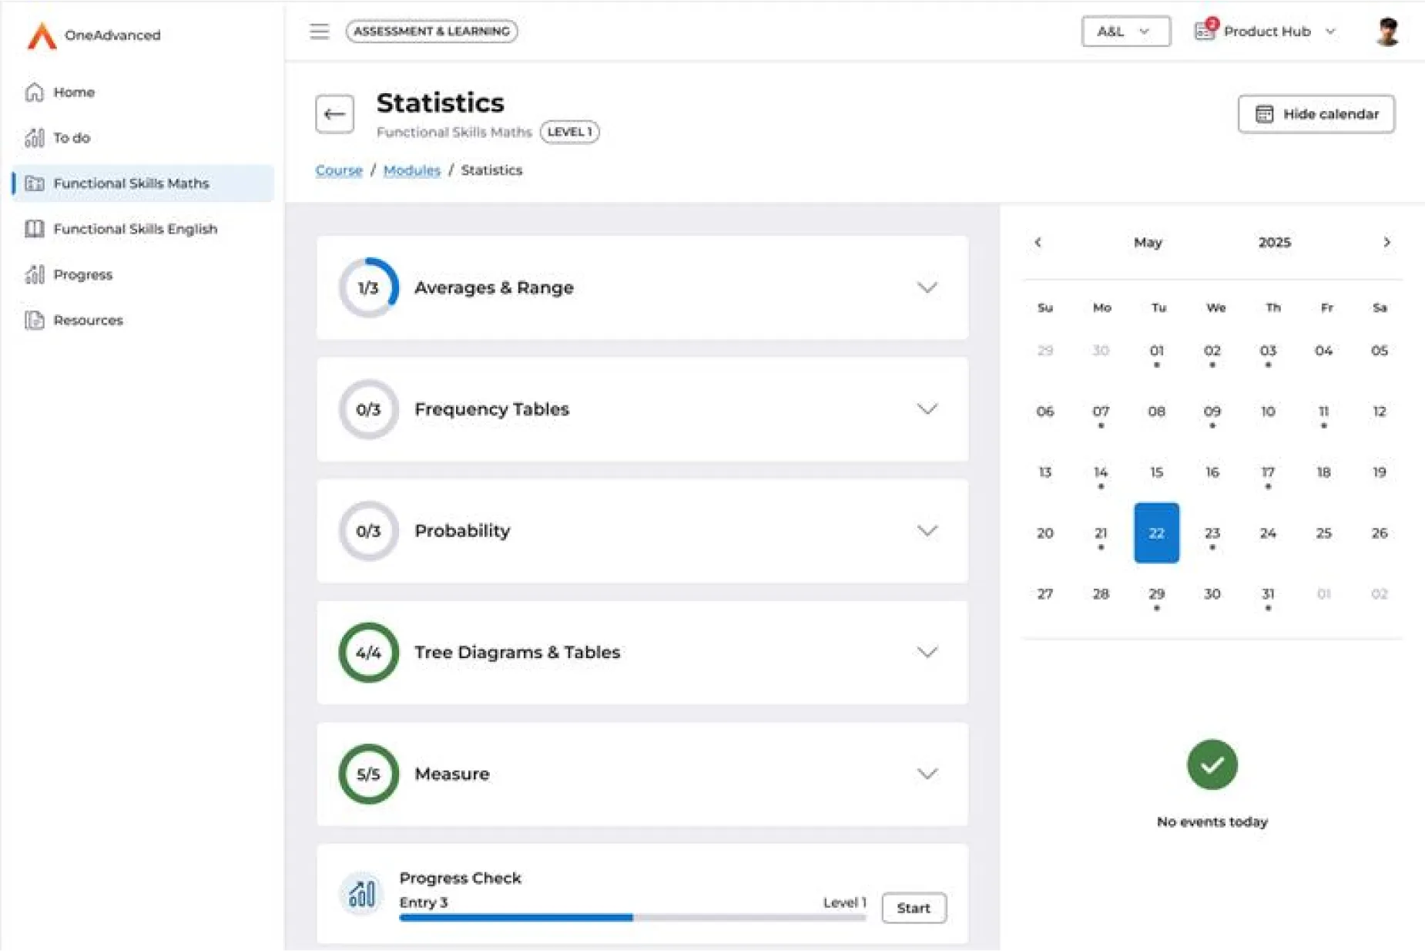
Task: Open the user profile avatar
Action: pyautogui.click(x=1386, y=32)
